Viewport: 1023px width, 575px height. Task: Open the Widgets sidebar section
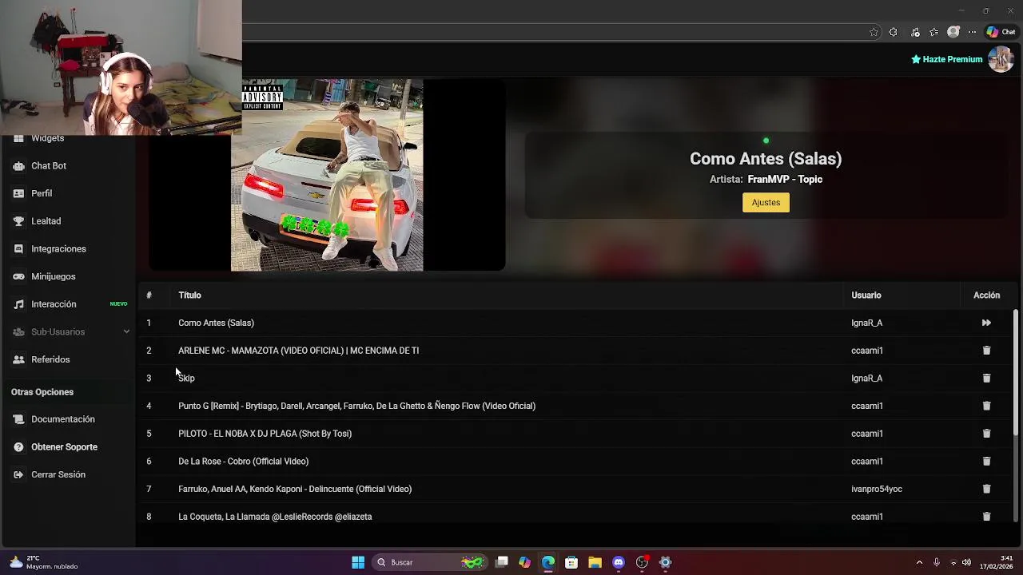47,138
